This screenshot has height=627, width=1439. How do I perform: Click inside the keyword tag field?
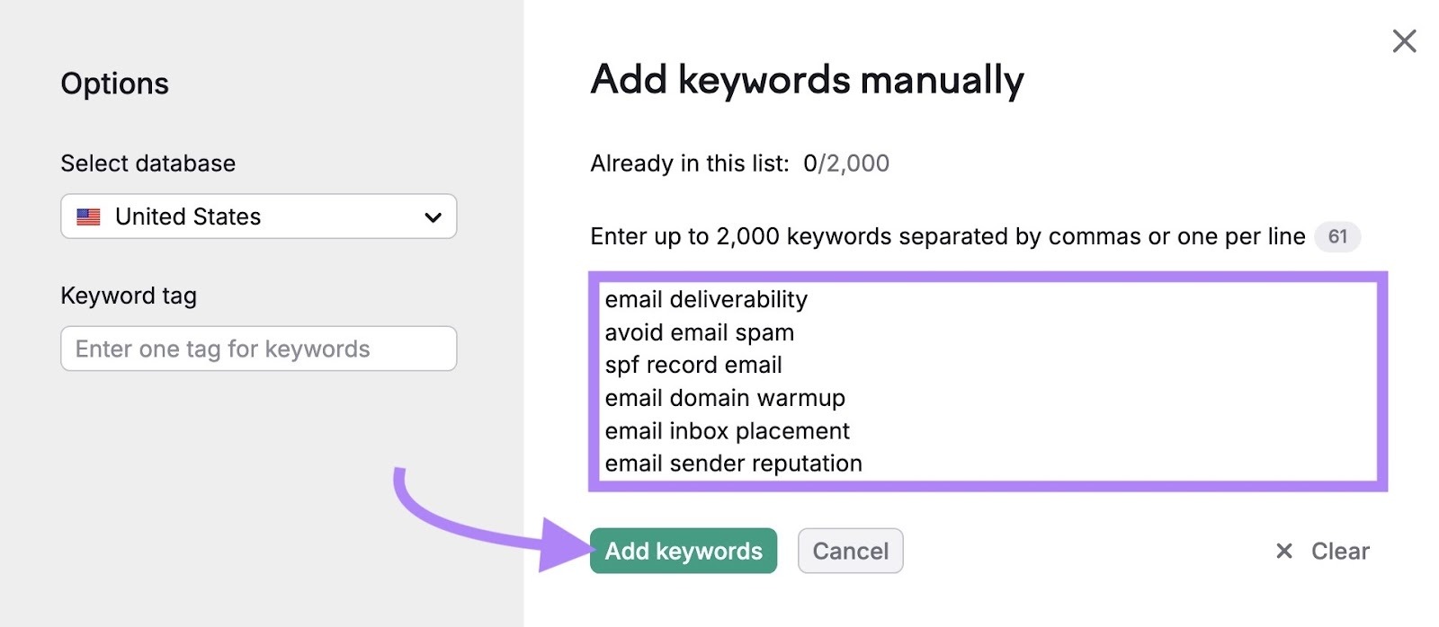(258, 349)
